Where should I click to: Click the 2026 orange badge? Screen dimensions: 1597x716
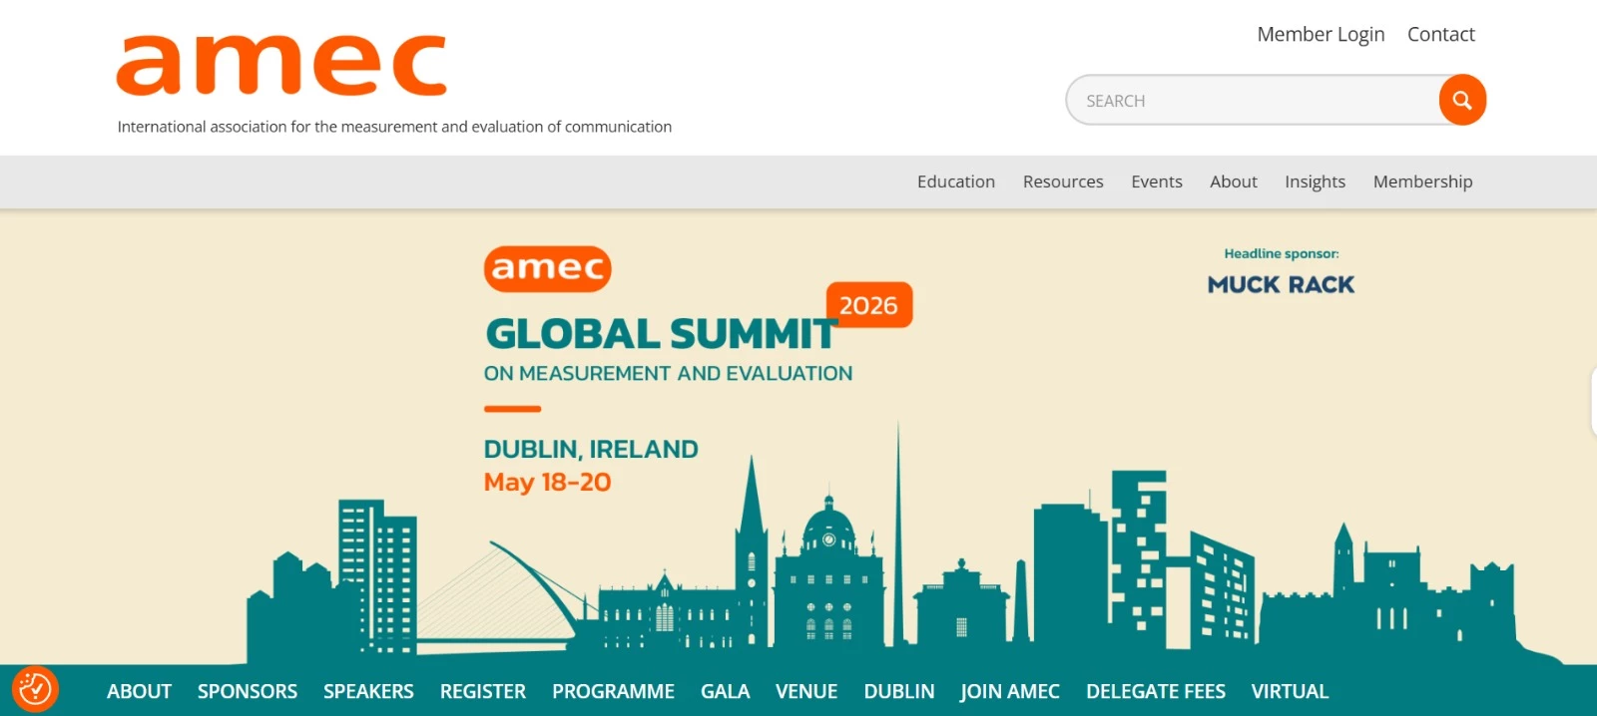click(x=868, y=305)
